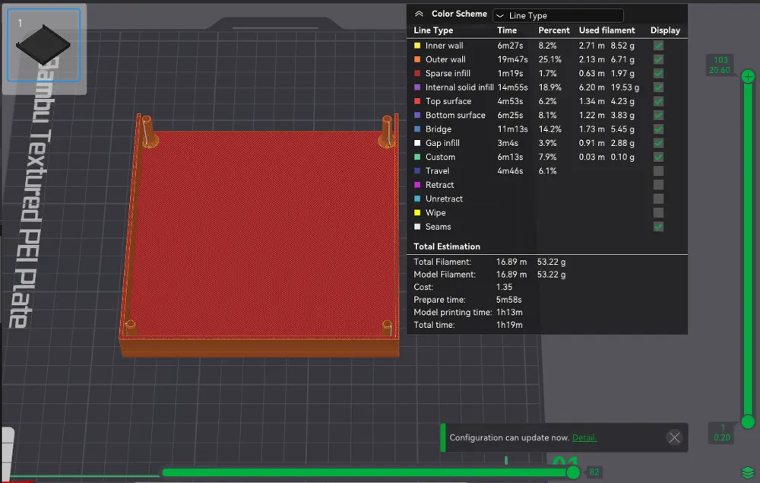Enable Wipe display checkbox
The image size is (760, 483).
pyautogui.click(x=658, y=213)
